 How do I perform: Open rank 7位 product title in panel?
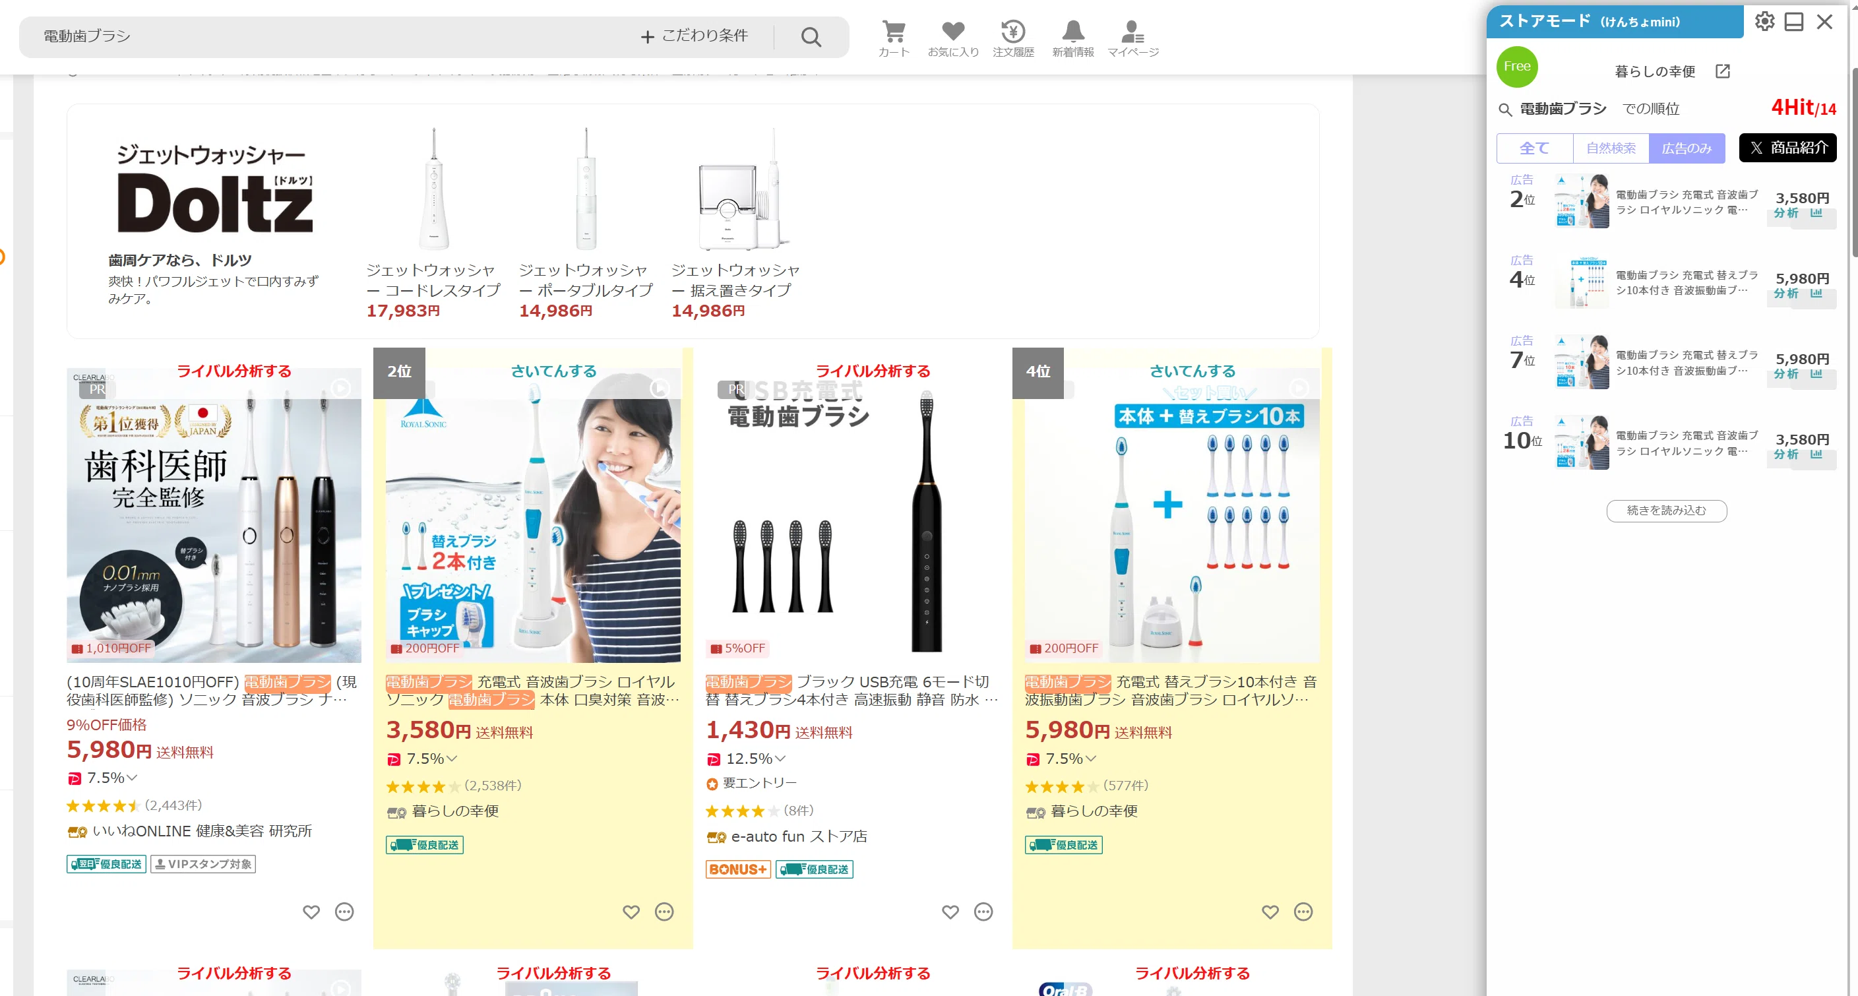pos(1687,363)
